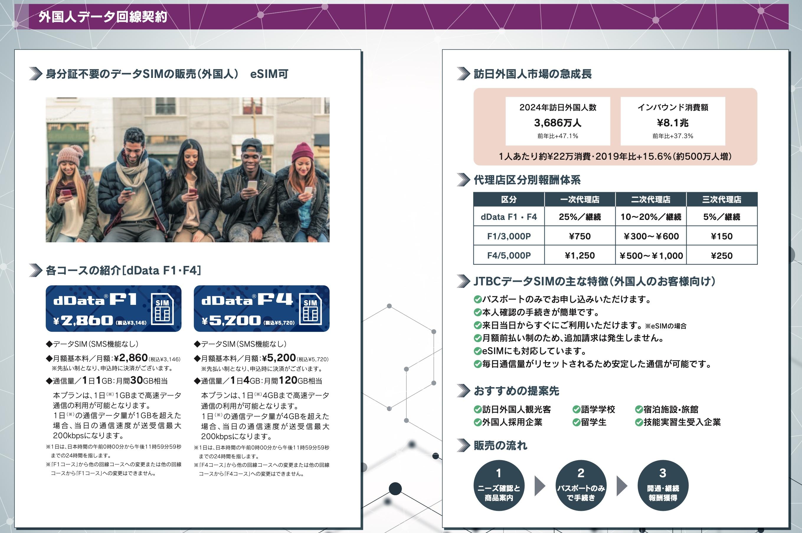Click the F4/5,000P row label
The height and width of the screenshot is (533, 802).
tap(509, 255)
